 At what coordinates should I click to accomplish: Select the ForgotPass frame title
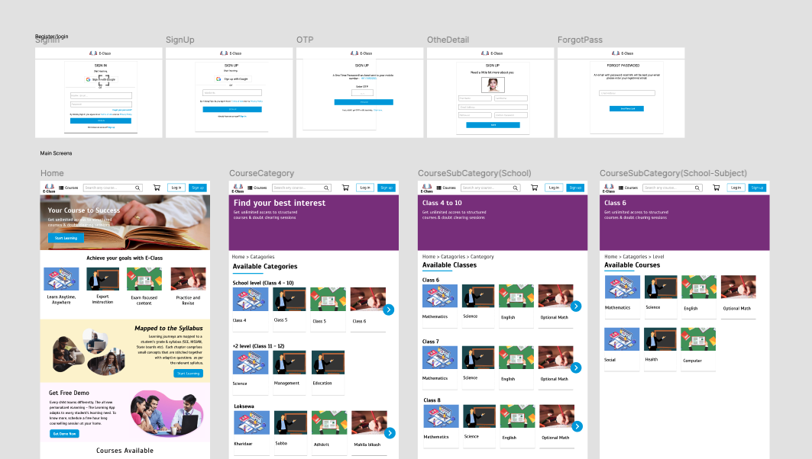pyautogui.click(x=580, y=40)
